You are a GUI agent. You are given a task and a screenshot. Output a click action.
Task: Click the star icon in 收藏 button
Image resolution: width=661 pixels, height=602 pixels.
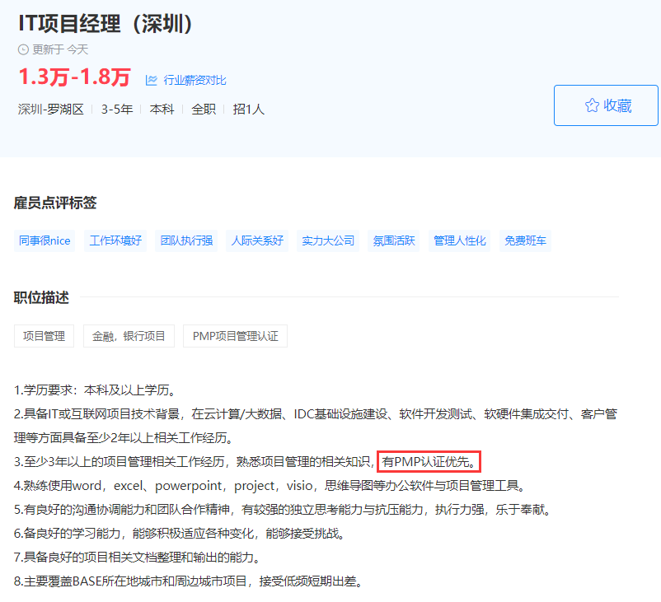click(x=591, y=105)
